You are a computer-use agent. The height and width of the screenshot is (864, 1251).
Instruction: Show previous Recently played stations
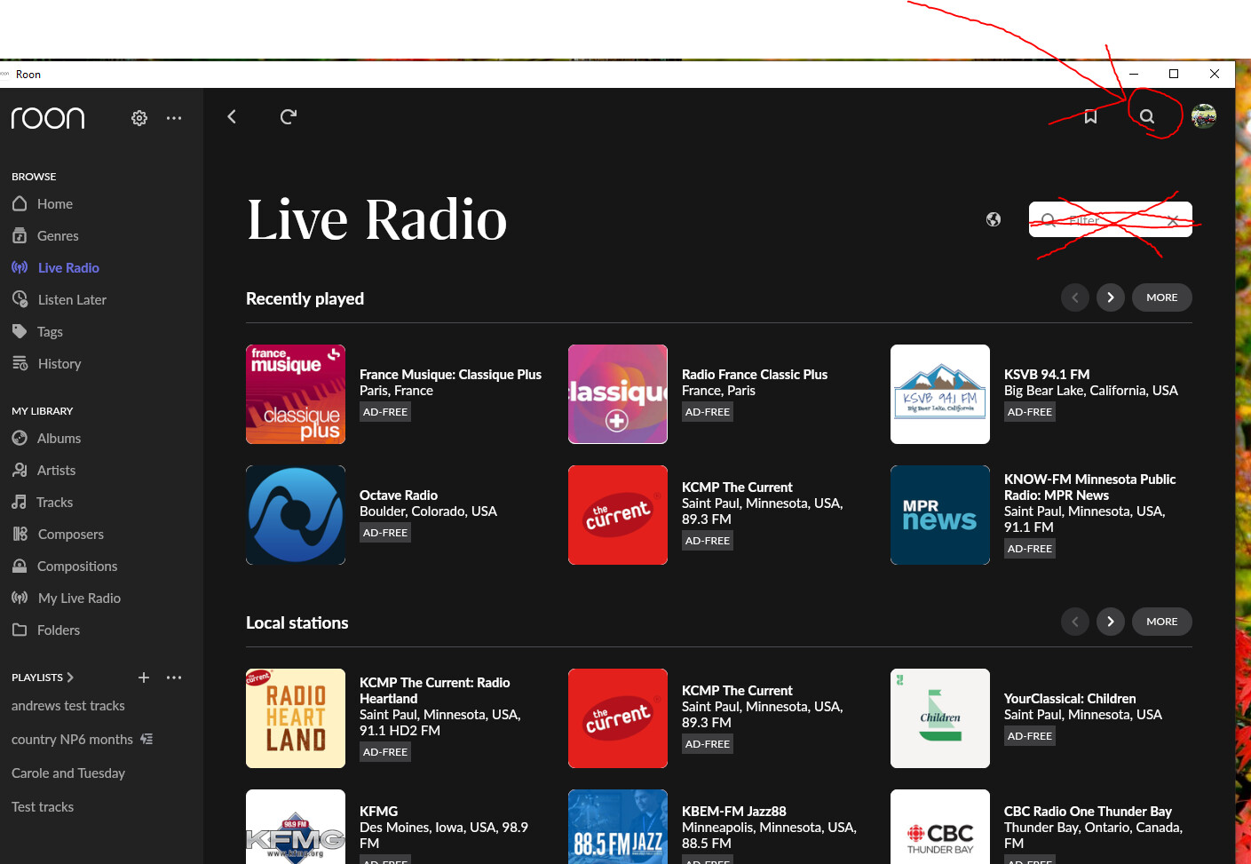point(1075,297)
